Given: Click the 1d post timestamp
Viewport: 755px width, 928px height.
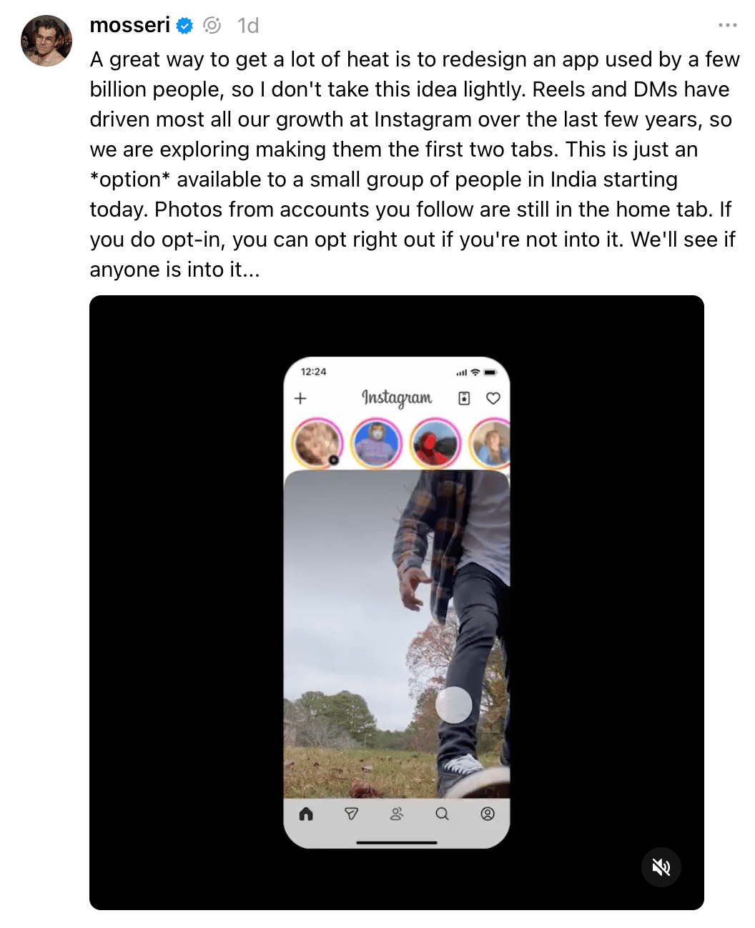Looking at the screenshot, I should pos(248,26).
